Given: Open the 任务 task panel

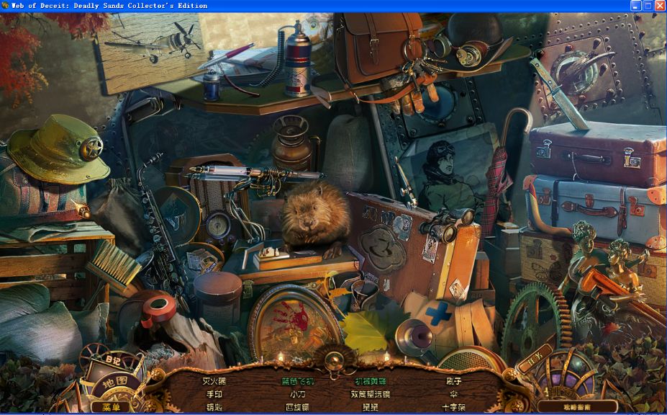Looking at the screenshot, I should (535, 358).
